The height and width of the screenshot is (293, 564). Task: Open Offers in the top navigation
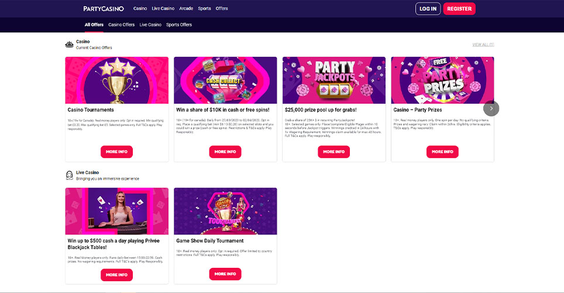[x=222, y=8]
